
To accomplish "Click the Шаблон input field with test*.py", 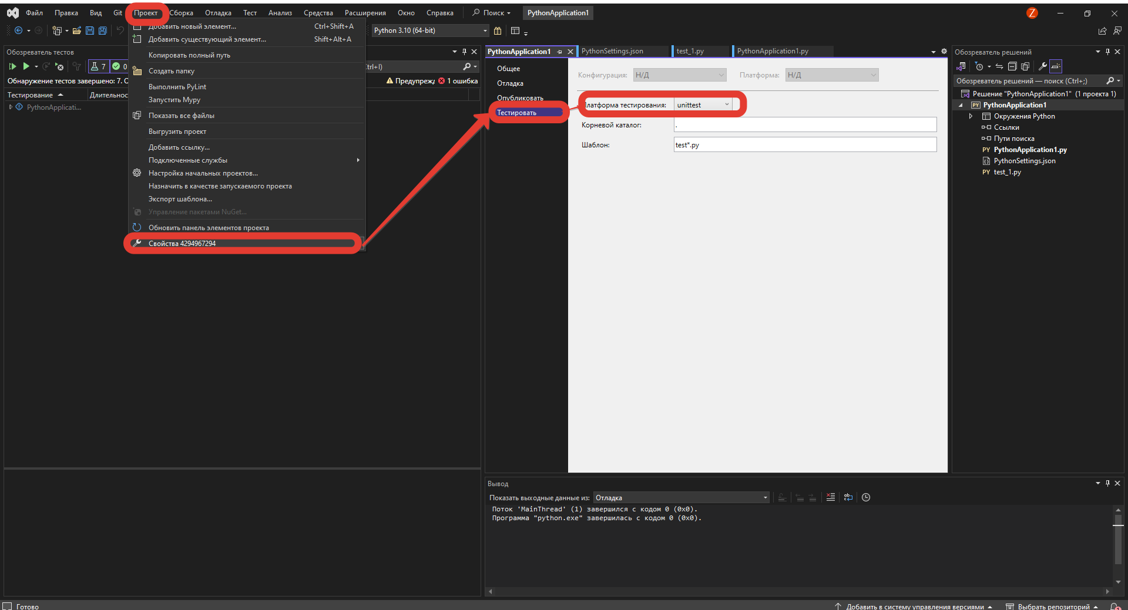I will pyautogui.click(x=805, y=145).
